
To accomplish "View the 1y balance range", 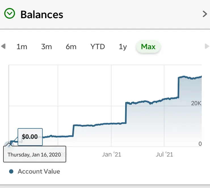I will (x=123, y=47).
